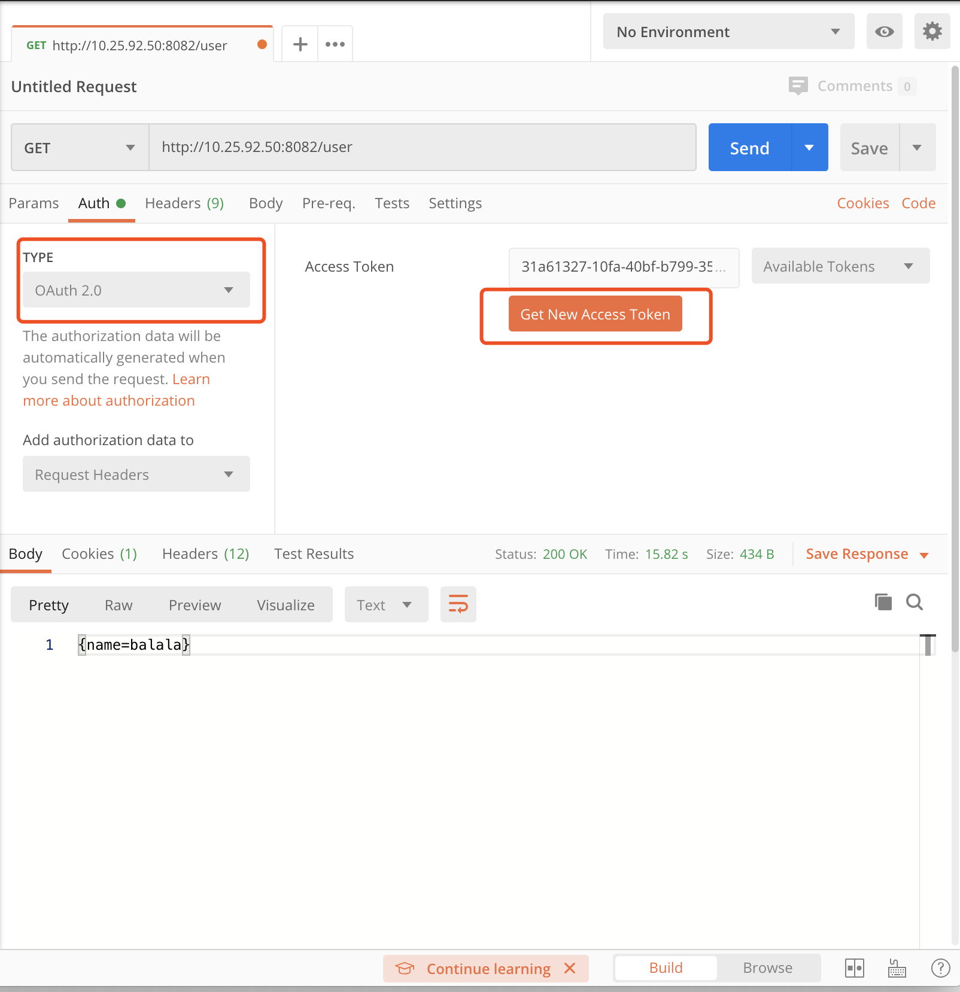Open manage environments gear icon
The width and height of the screenshot is (960, 992).
pos(932,32)
